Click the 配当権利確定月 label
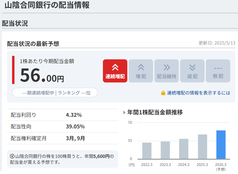The width and height of the screenshot is (238, 174). pyautogui.click(x=28, y=138)
